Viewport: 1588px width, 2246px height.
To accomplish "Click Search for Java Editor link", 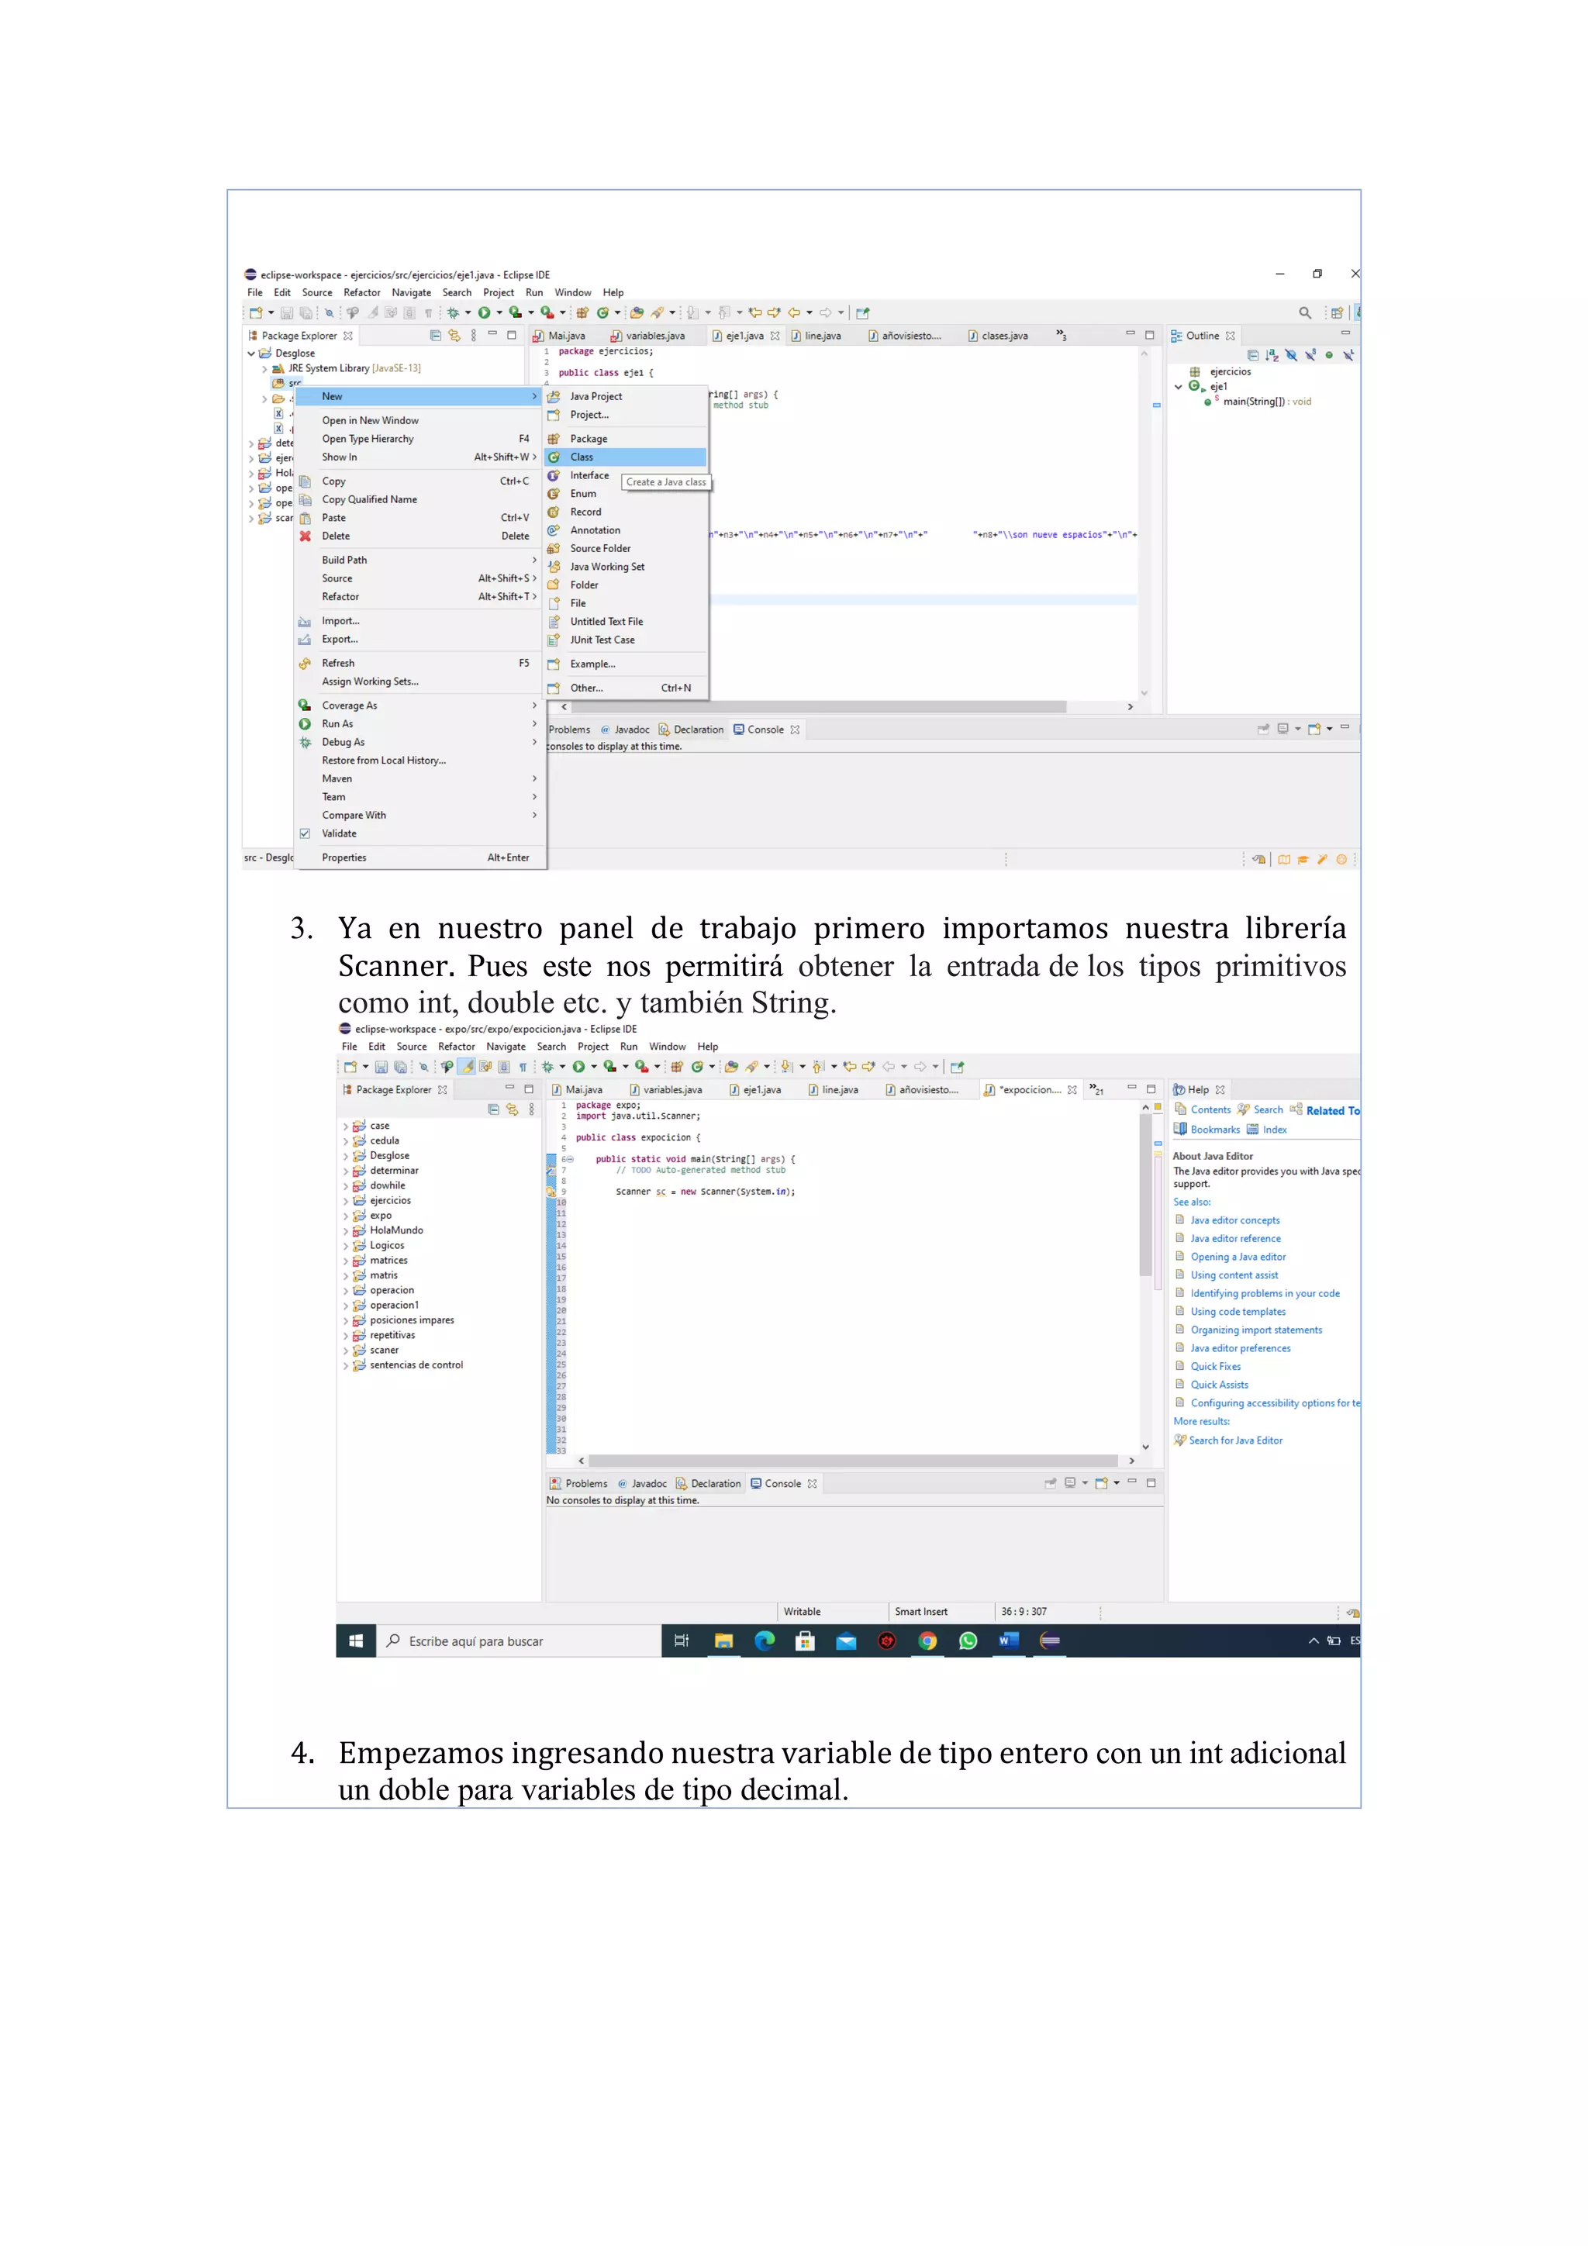I will (1234, 1440).
